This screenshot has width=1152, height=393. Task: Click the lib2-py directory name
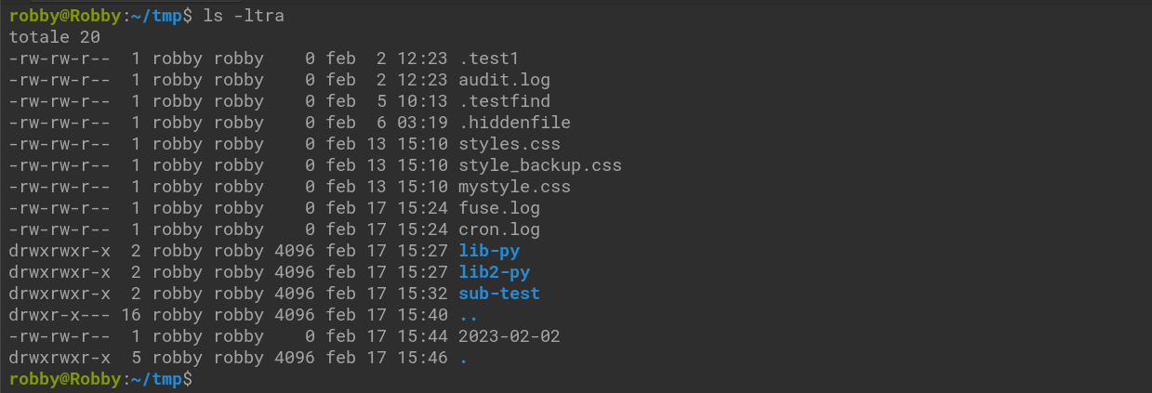[494, 272]
